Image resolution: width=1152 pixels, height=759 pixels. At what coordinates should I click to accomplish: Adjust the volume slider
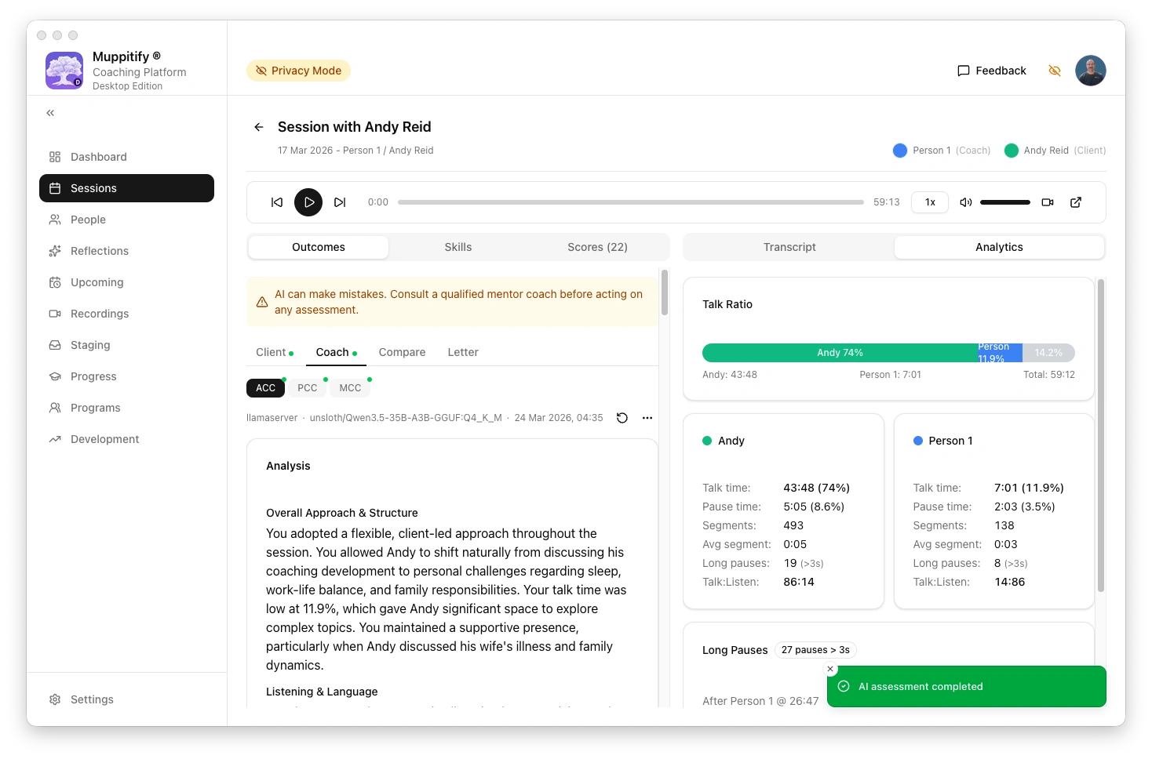(1004, 202)
